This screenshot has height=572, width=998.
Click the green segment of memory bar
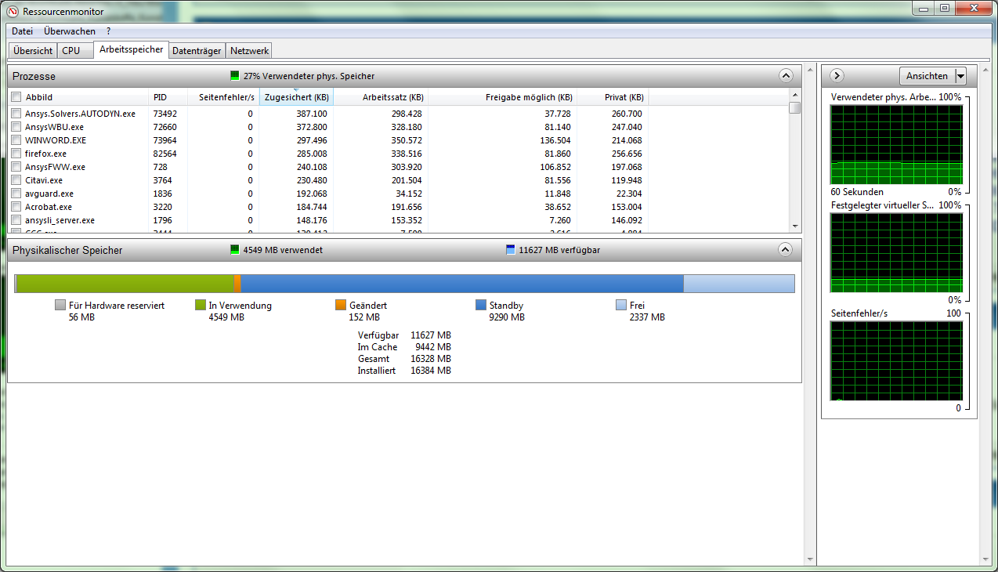[x=125, y=284]
